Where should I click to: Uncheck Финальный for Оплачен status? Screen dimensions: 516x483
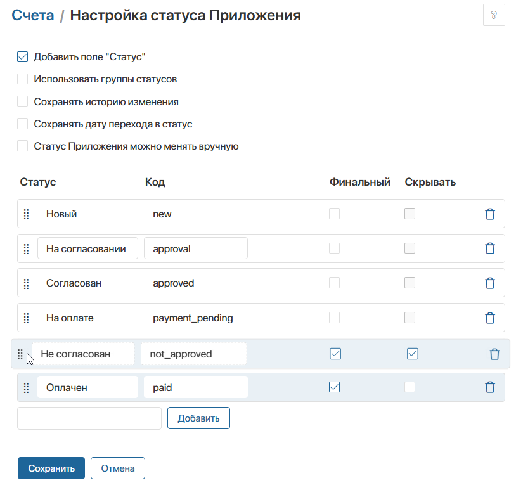(x=334, y=387)
